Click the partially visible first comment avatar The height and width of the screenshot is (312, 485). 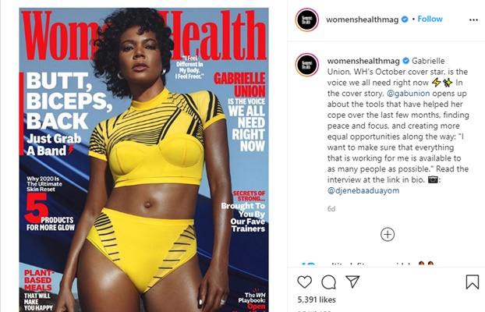(x=307, y=264)
